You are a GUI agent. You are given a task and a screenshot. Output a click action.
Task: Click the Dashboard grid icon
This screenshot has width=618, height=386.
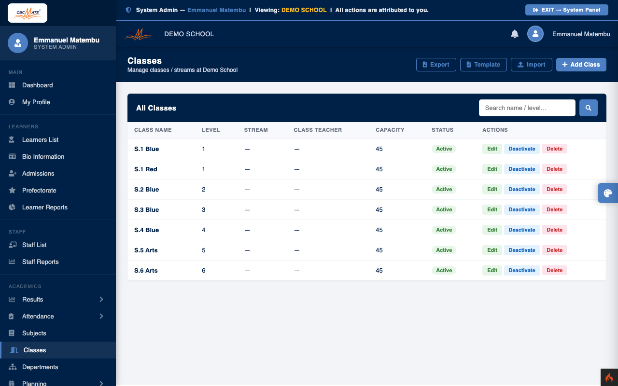tap(12, 85)
